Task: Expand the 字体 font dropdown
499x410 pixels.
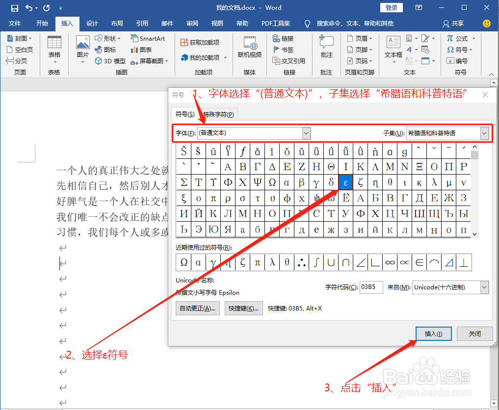Action: point(306,133)
